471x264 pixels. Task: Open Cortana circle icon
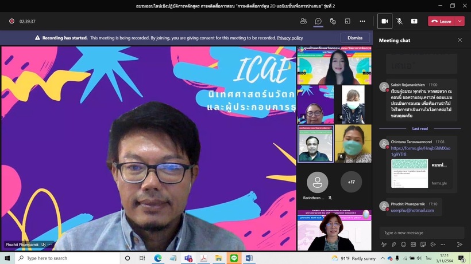pyautogui.click(x=128, y=258)
